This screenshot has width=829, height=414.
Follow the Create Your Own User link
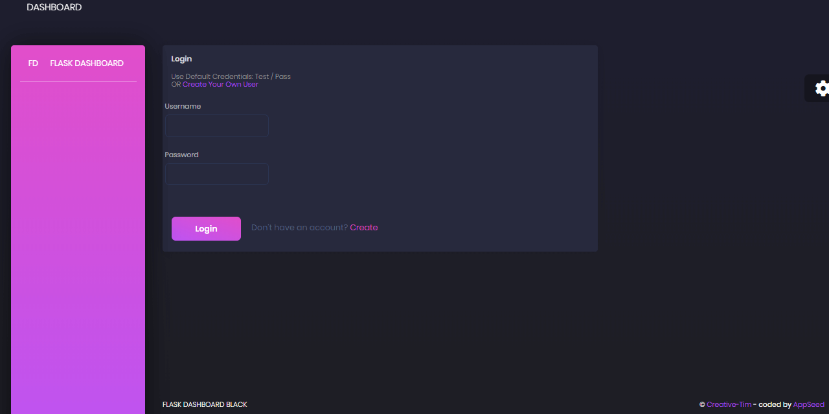coord(220,85)
